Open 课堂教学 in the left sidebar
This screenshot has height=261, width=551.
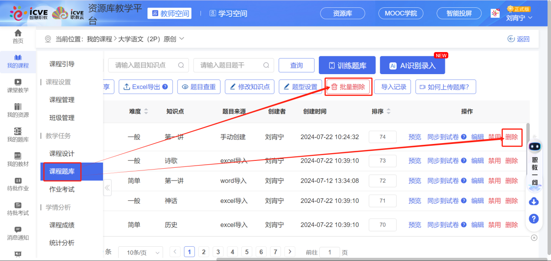[18, 85]
